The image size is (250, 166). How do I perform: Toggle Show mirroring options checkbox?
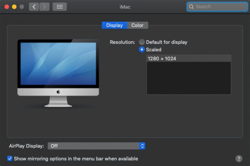pyautogui.click(x=10, y=159)
